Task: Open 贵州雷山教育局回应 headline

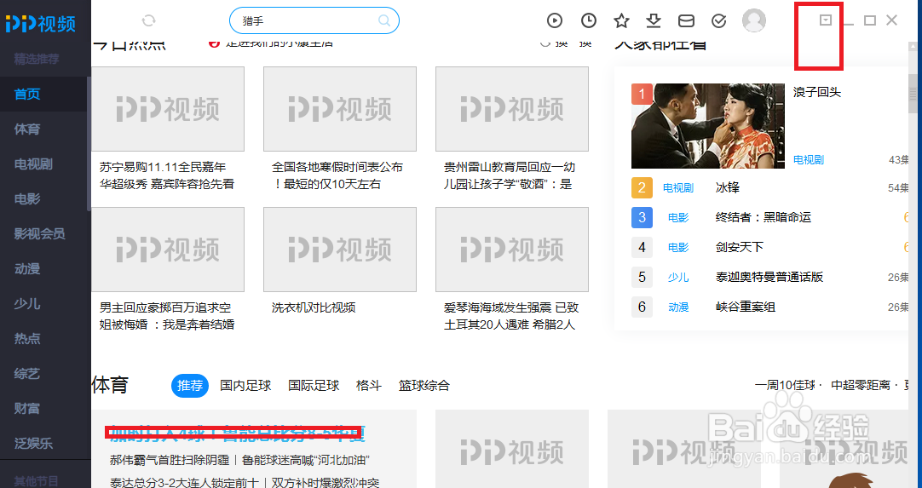Action: tap(510, 175)
